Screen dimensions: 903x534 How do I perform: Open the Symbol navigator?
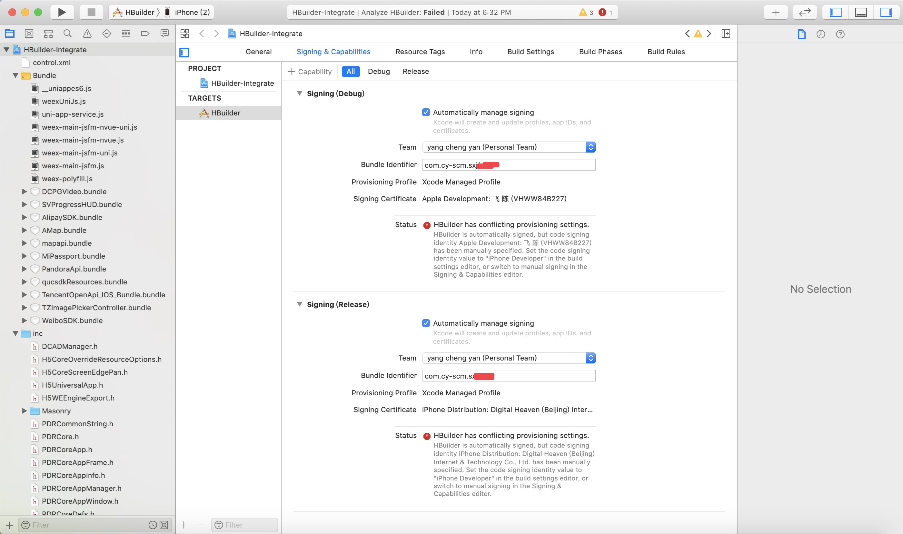tap(48, 34)
